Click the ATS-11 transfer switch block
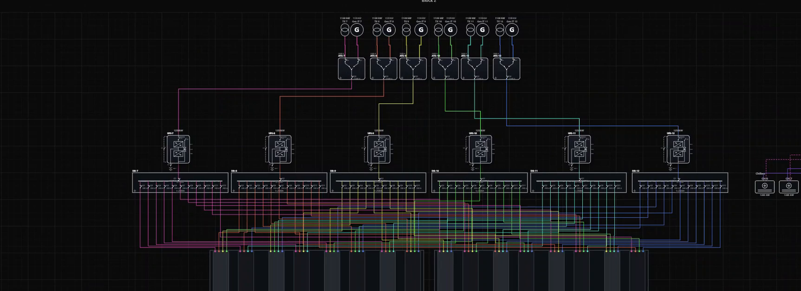 pos(475,68)
